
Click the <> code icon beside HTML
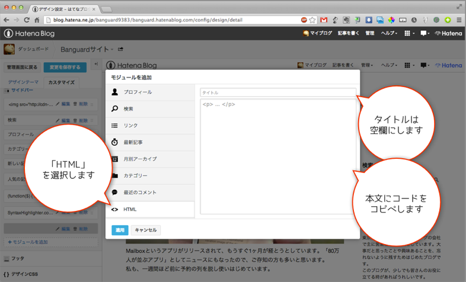pyautogui.click(x=114, y=209)
